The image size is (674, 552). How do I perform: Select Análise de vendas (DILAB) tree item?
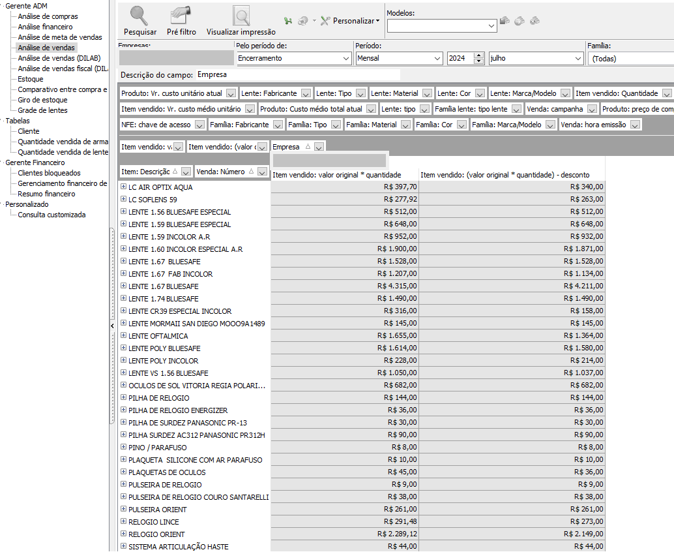point(59,58)
